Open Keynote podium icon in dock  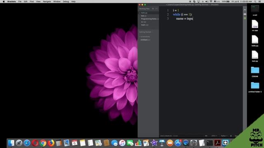tap(162, 143)
